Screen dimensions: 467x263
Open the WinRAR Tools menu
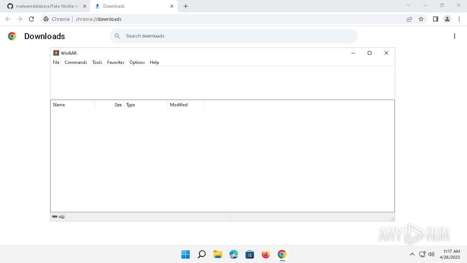click(97, 62)
